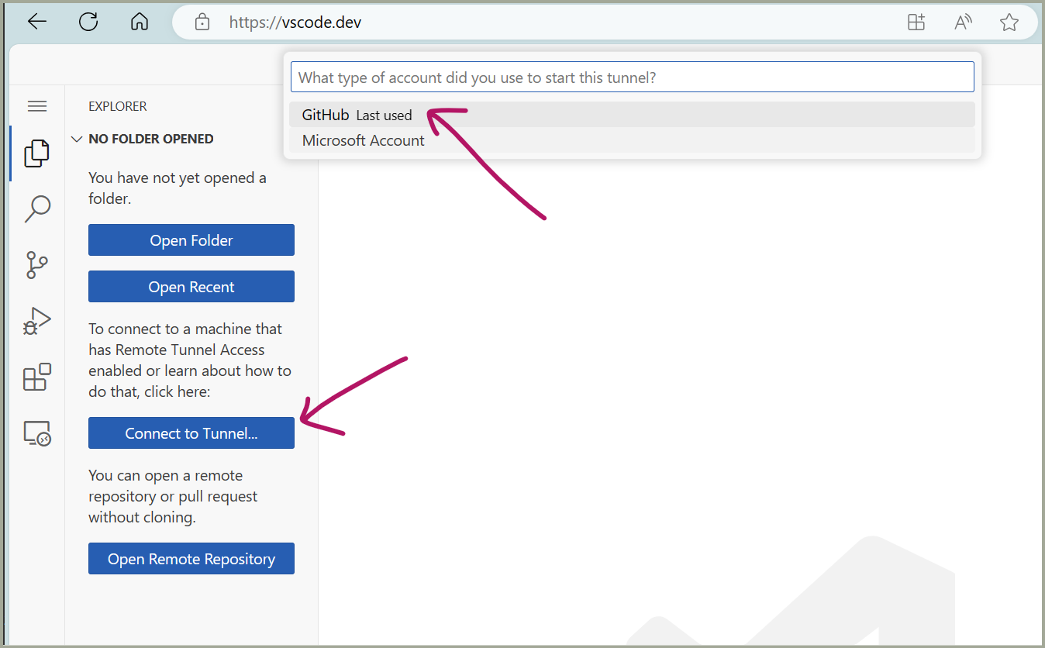Focus the account type quick pick input
Viewport: 1045px width, 648px height.
coord(633,78)
